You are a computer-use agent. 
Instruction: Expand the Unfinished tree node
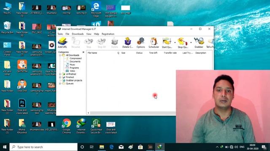60,74
